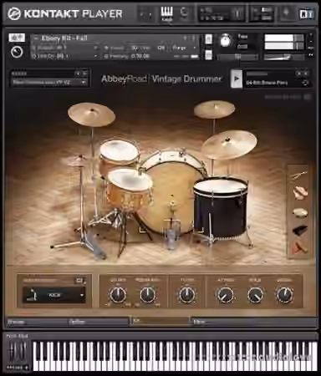
Task: Select the top-right small cymbal
Action: pyautogui.click(x=214, y=109)
